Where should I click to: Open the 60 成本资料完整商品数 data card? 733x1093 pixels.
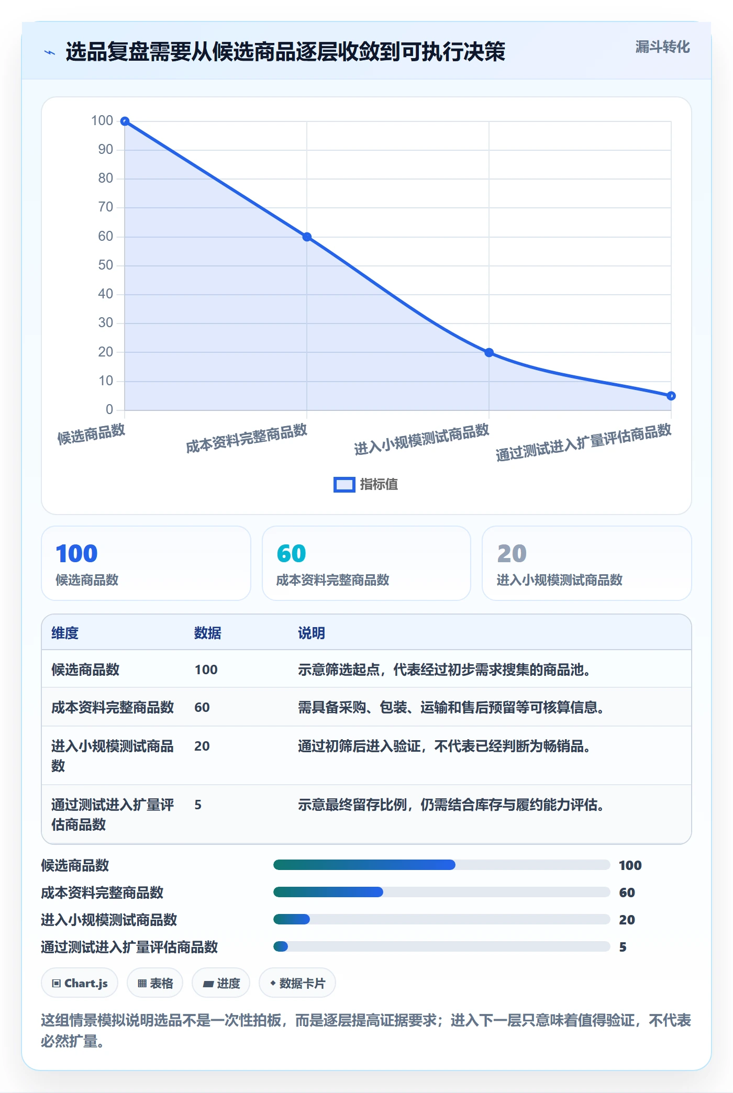point(366,563)
